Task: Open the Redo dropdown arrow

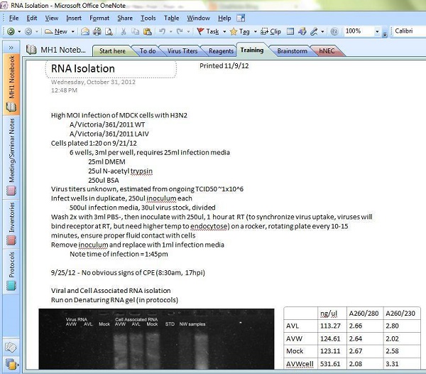Action: click(x=188, y=31)
